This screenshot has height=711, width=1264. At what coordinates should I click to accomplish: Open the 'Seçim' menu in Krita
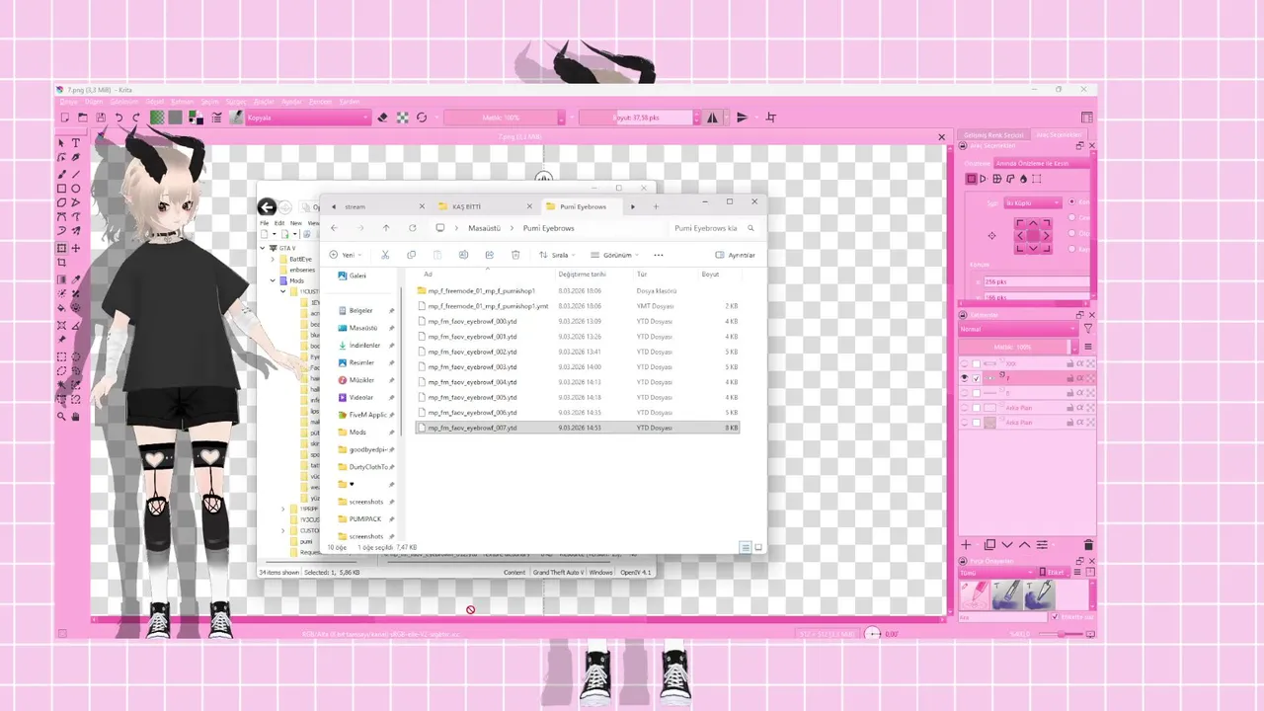pyautogui.click(x=209, y=101)
